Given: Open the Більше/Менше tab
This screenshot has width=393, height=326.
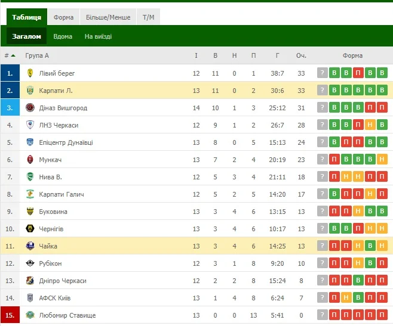Looking at the screenshot, I should coord(108,17).
